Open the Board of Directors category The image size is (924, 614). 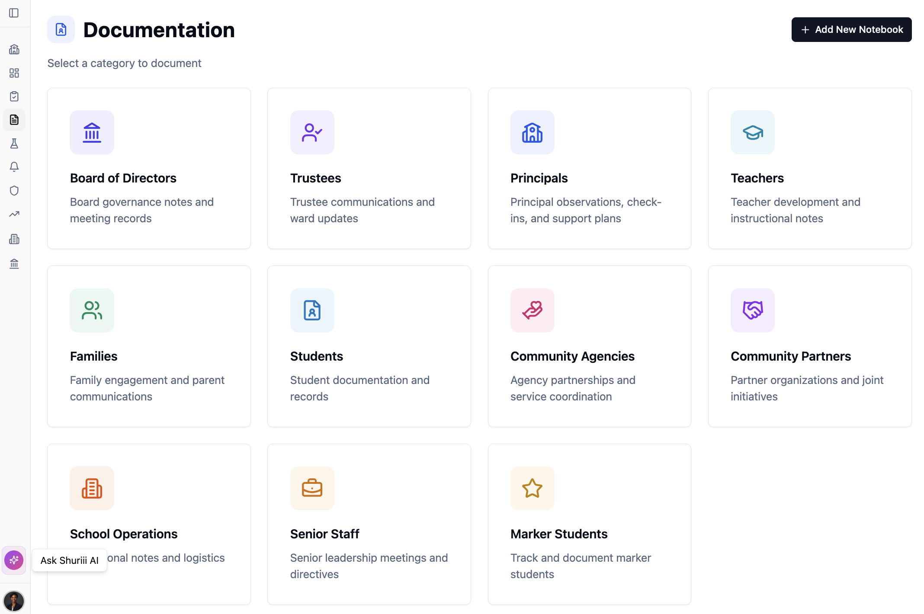[x=149, y=168]
